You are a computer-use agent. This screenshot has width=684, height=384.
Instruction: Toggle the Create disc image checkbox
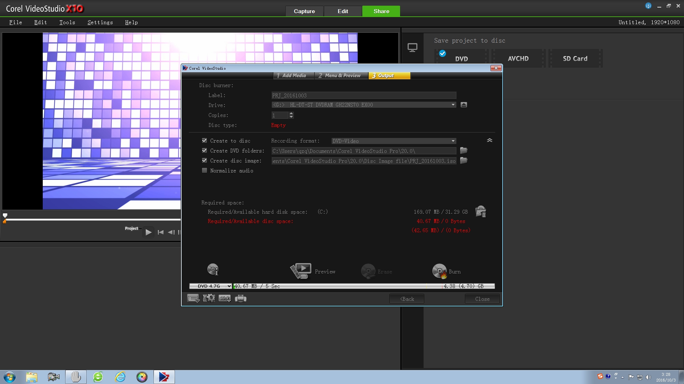204,160
